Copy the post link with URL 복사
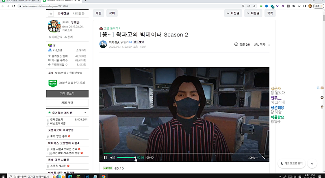This screenshot has width=325, height=178. [x=260, y=44]
